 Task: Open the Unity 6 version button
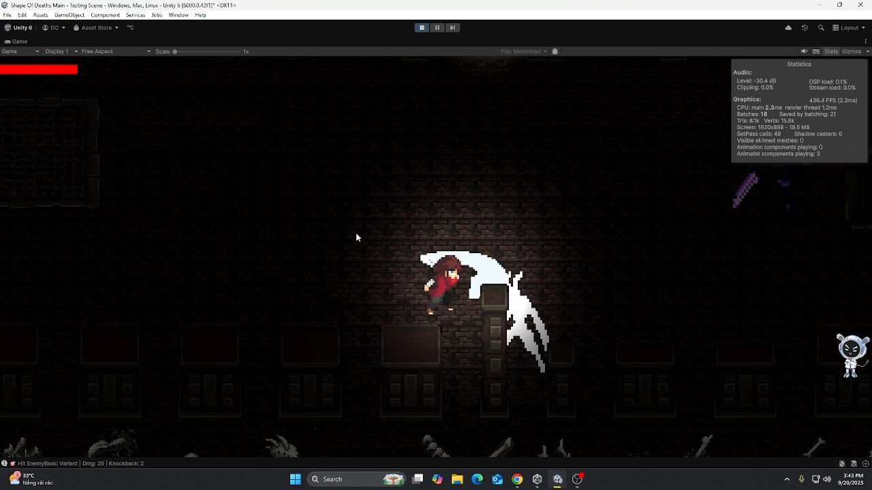click(x=18, y=28)
